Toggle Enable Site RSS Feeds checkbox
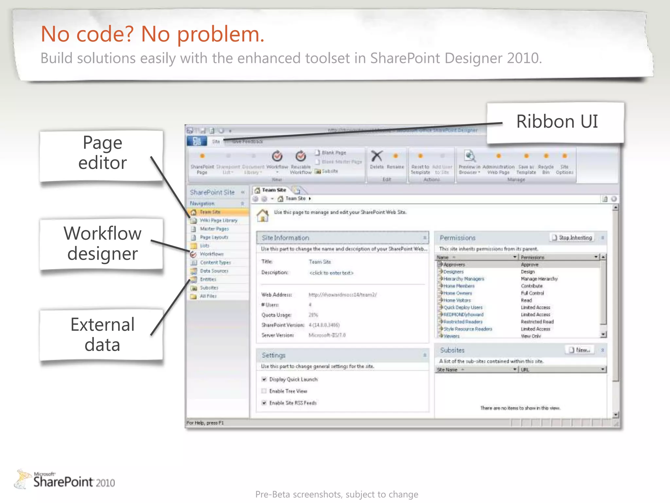The height and width of the screenshot is (503, 670). (264, 403)
